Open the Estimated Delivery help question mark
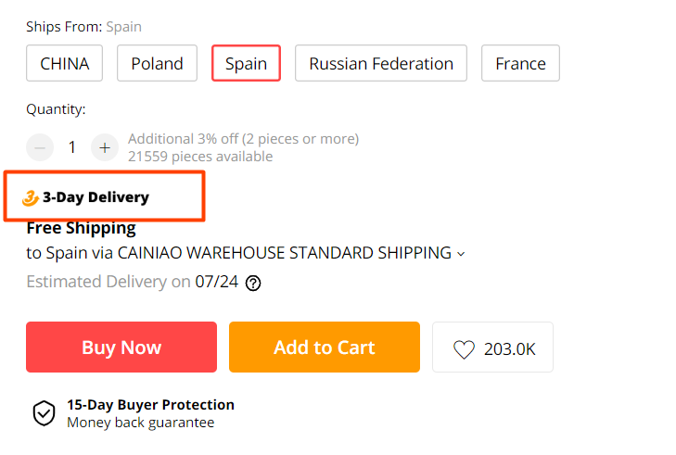This screenshot has height=455, width=676. point(253,284)
